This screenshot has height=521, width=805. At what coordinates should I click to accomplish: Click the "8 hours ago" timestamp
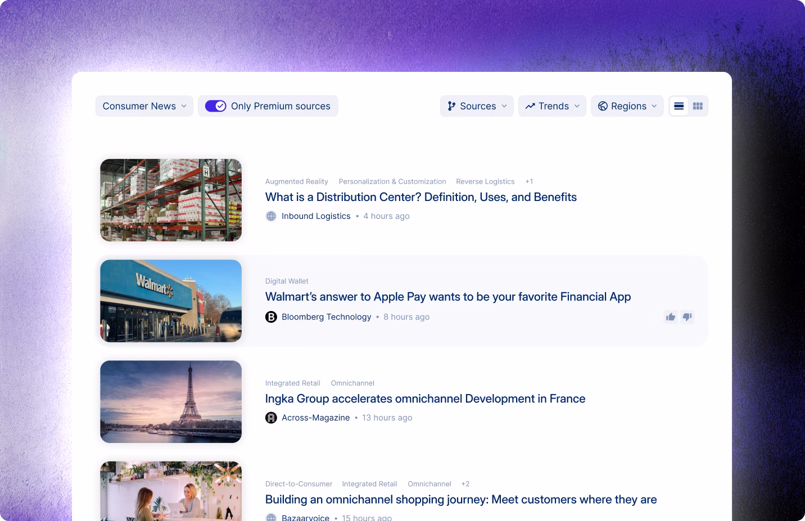[406, 317]
